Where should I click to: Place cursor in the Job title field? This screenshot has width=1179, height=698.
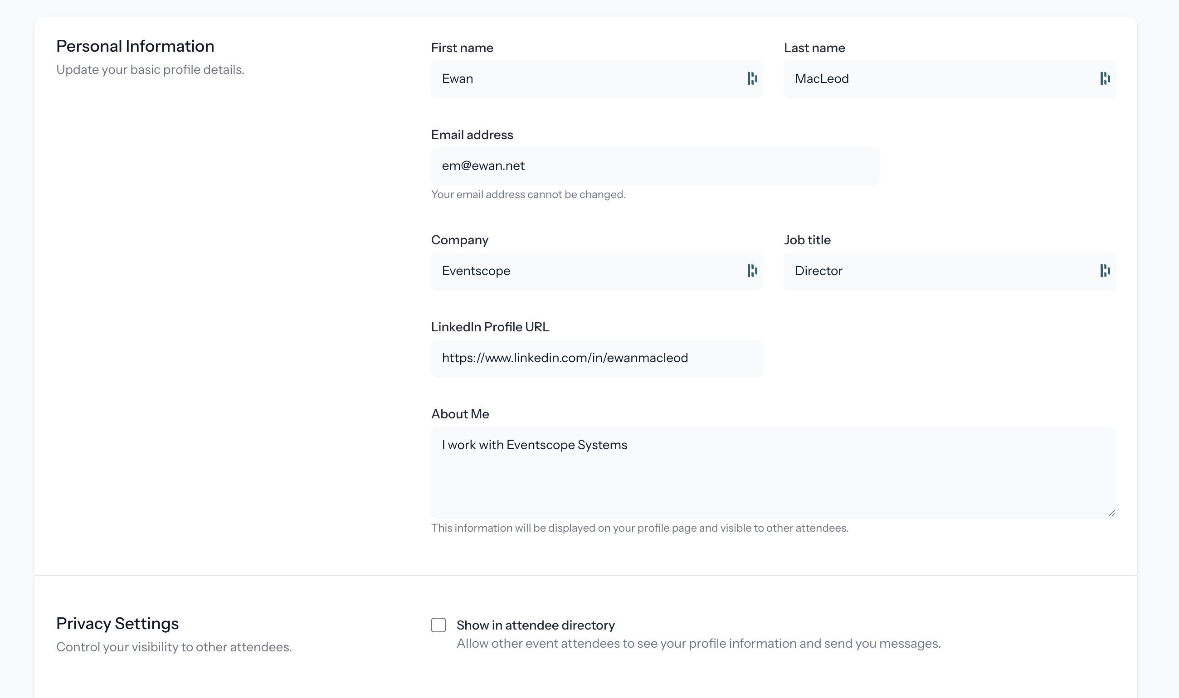click(x=917, y=271)
